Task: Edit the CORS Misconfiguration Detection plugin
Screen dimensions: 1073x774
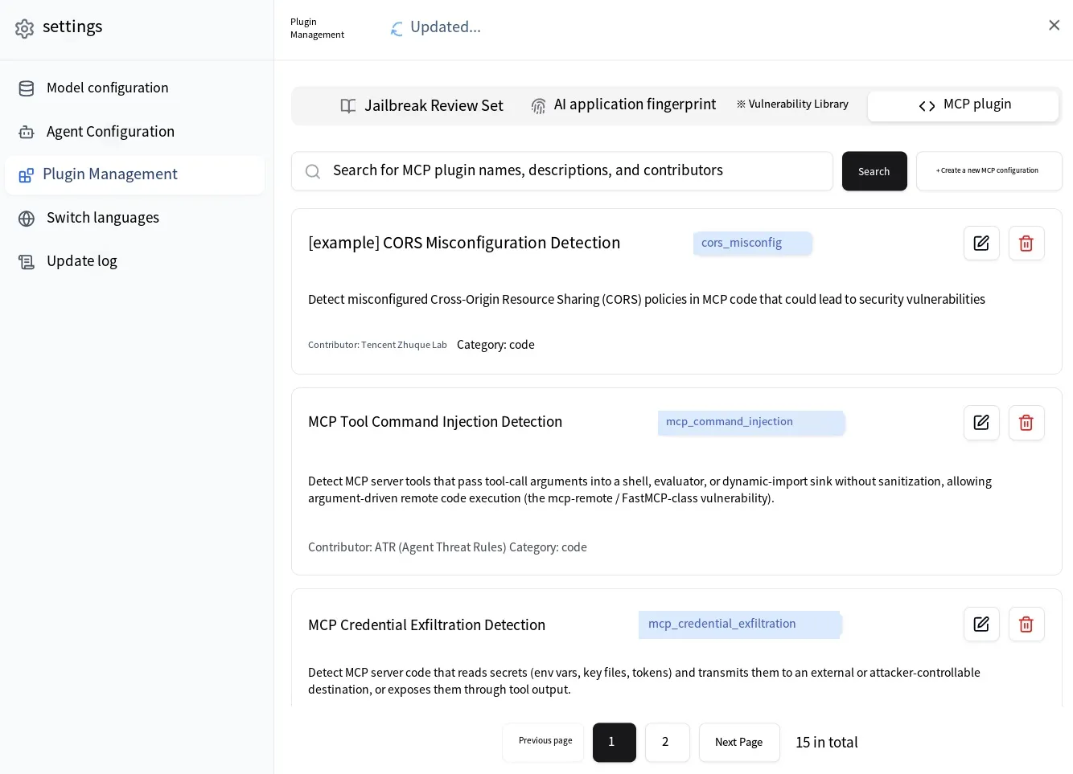Action: (981, 243)
